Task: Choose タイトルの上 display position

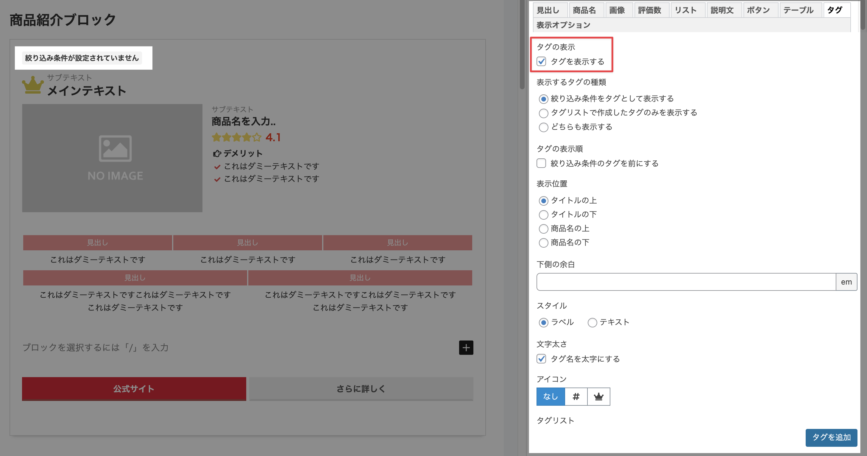Action: [543, 201]
